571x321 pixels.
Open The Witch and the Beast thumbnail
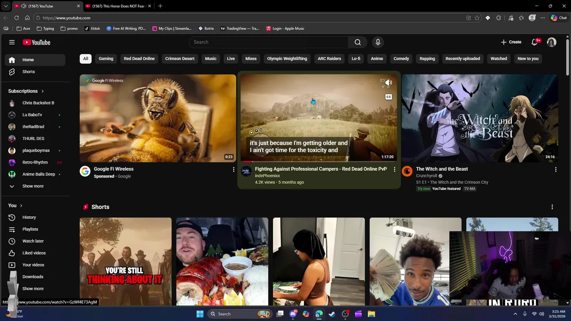point(480,118)
